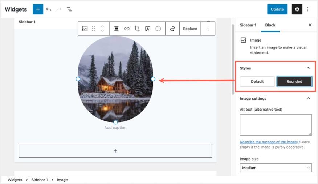The height and width of the screenshot is (184, 318).
Task: Open the List View icon
Action: tap(69, 9)
